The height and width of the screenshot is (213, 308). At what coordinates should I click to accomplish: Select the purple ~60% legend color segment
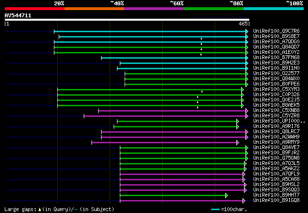(154, 9)
